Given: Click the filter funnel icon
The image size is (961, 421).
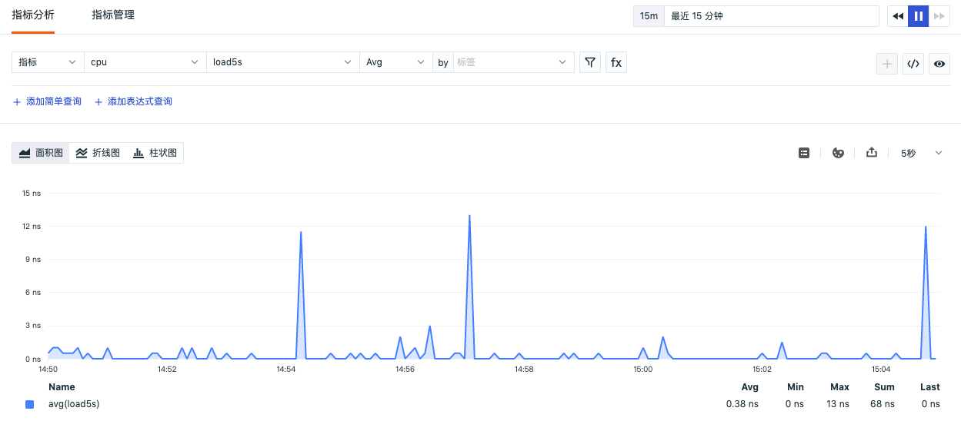Looking at the screenshot, I should 589,62.
